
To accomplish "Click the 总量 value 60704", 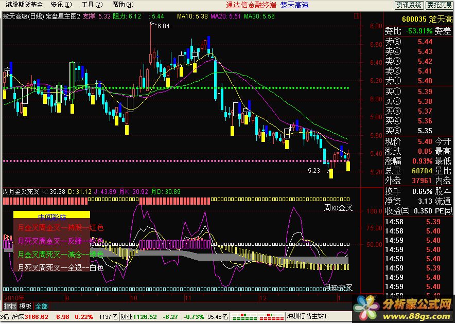I will point(422,171).
